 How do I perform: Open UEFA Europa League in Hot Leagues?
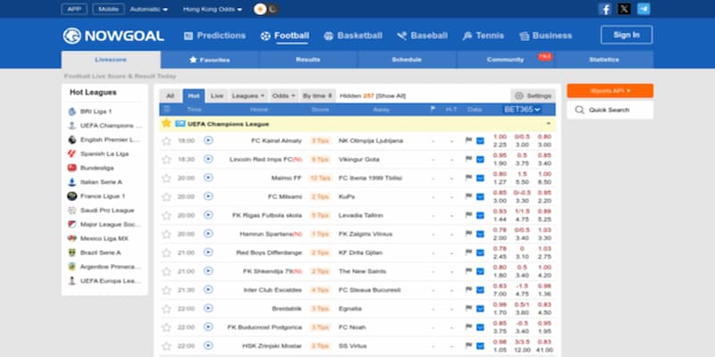pos(110,281)
